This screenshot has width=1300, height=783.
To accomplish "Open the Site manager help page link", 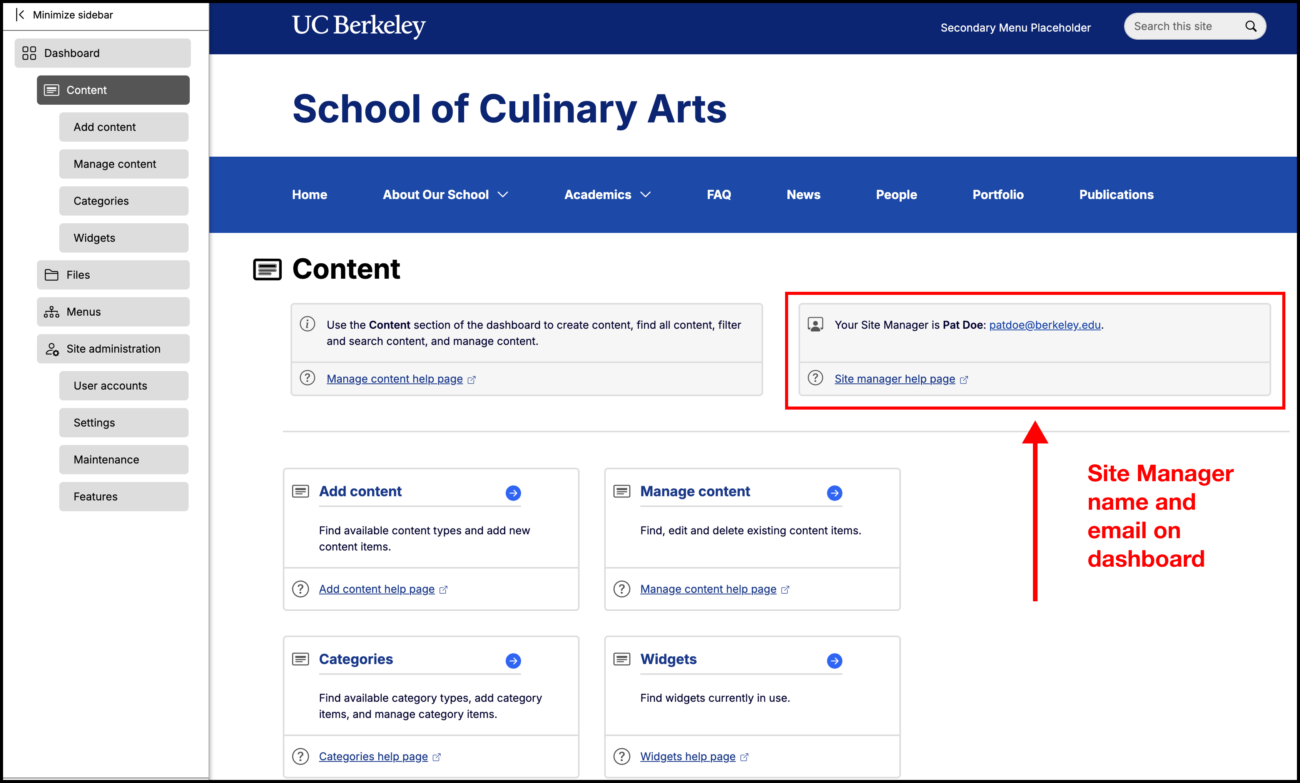I will pyautogui.click(x=894, y=379).
